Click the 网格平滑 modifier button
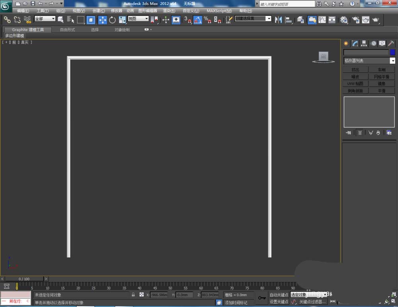 point(382,77)
